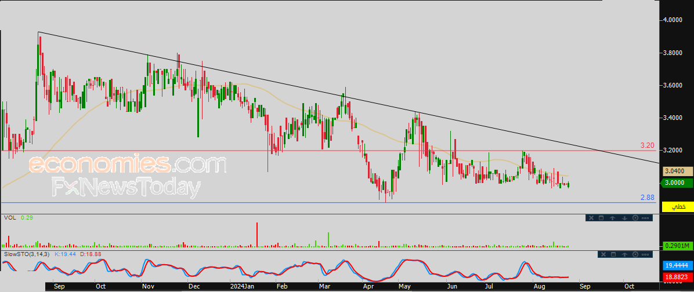Maximize the SlowSTO indicator panel
Image resolution: width=694 pixels, height=292 pixels.
click(613, 254)
